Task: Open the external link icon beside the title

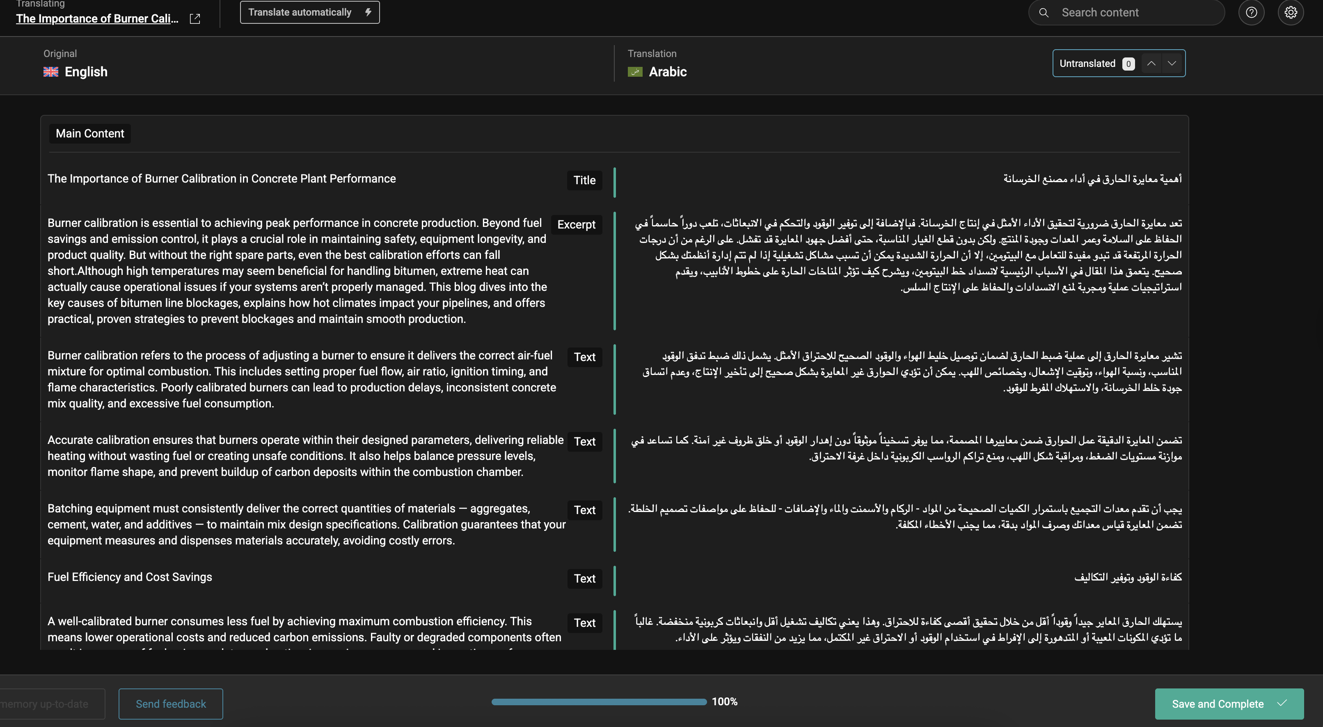Action: (x=195, y=19)
